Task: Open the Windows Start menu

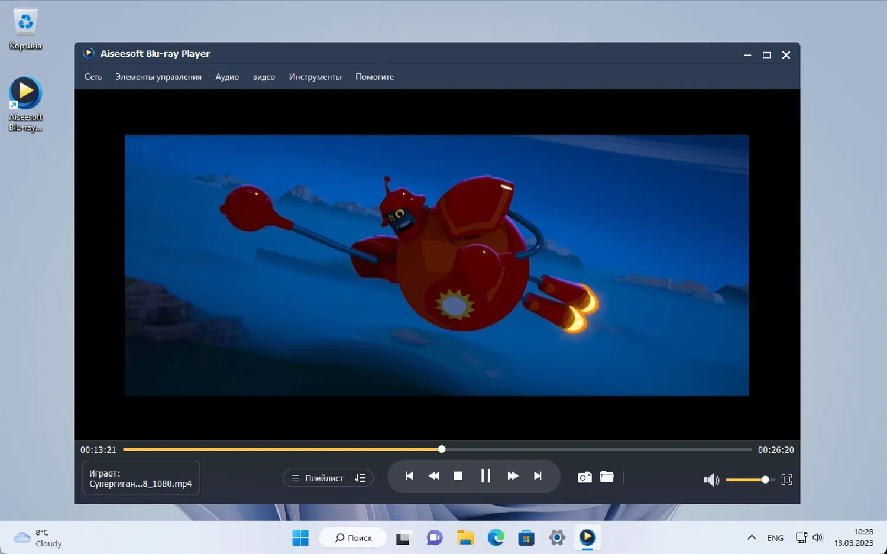Action: [x=300, y=538]
